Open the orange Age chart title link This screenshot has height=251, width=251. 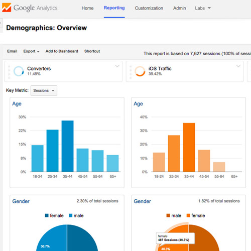(x=138, y=104)
